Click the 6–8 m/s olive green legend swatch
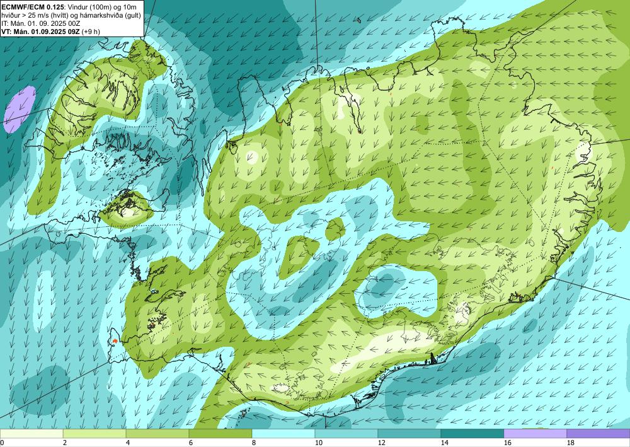630x447 pixels. tap(220, 433)
